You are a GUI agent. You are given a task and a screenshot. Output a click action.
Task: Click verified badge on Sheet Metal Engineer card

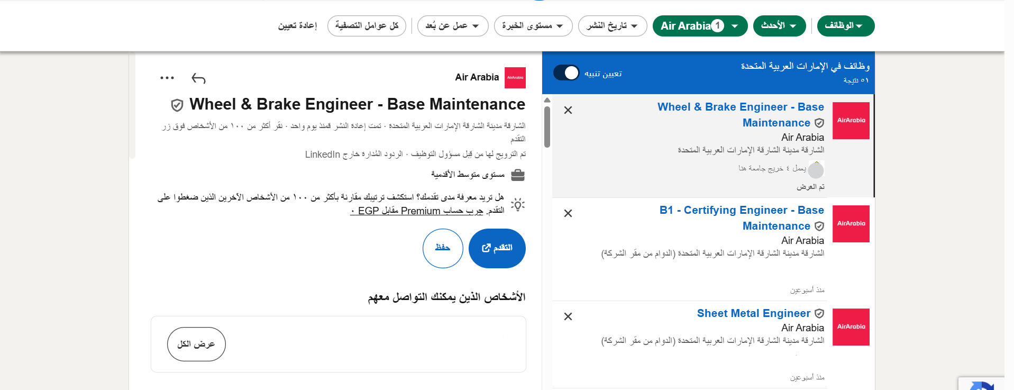click(x=819, y=314)
